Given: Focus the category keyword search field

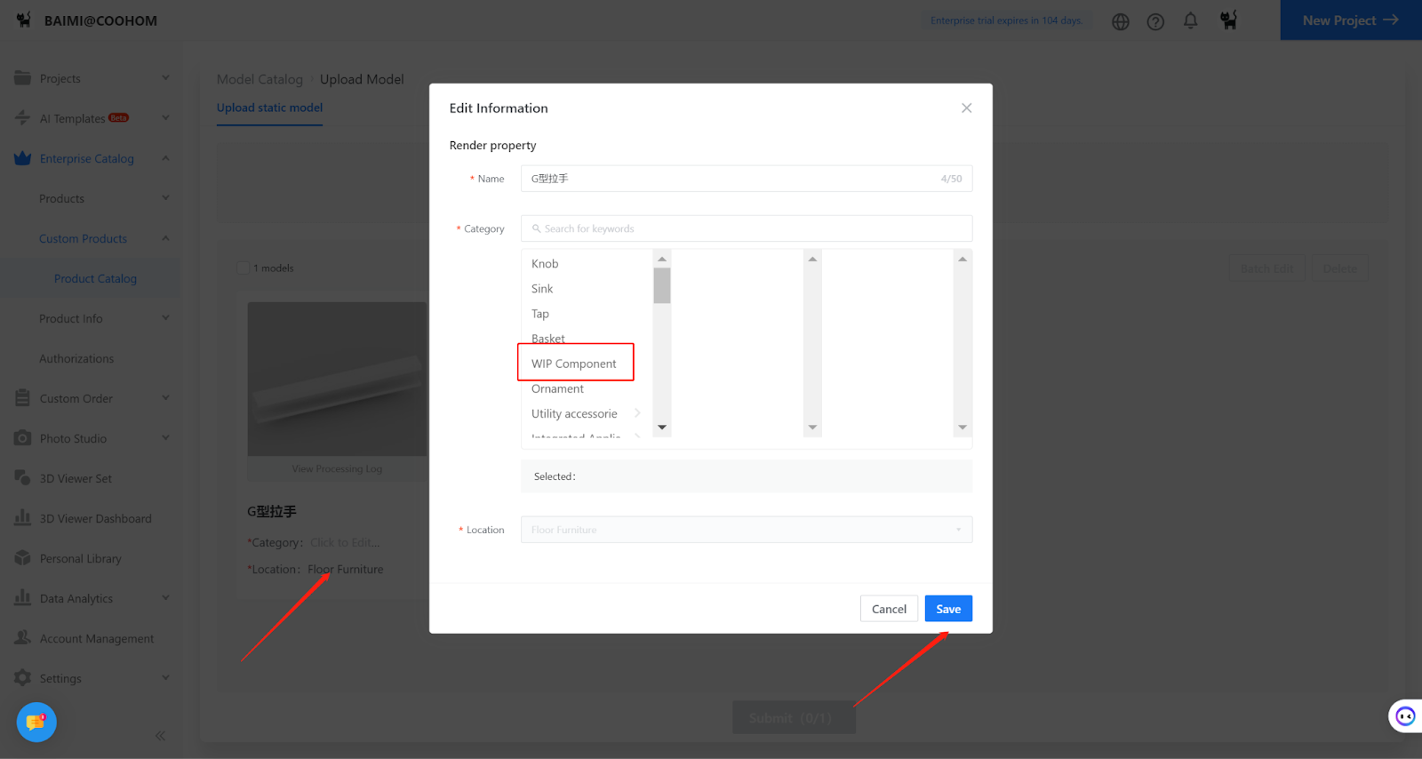Looking at the screenshot, I should click(747, 228).
